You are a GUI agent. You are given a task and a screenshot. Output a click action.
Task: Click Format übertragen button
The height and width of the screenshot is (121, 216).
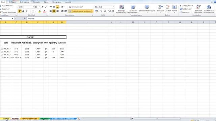(8, 12)
